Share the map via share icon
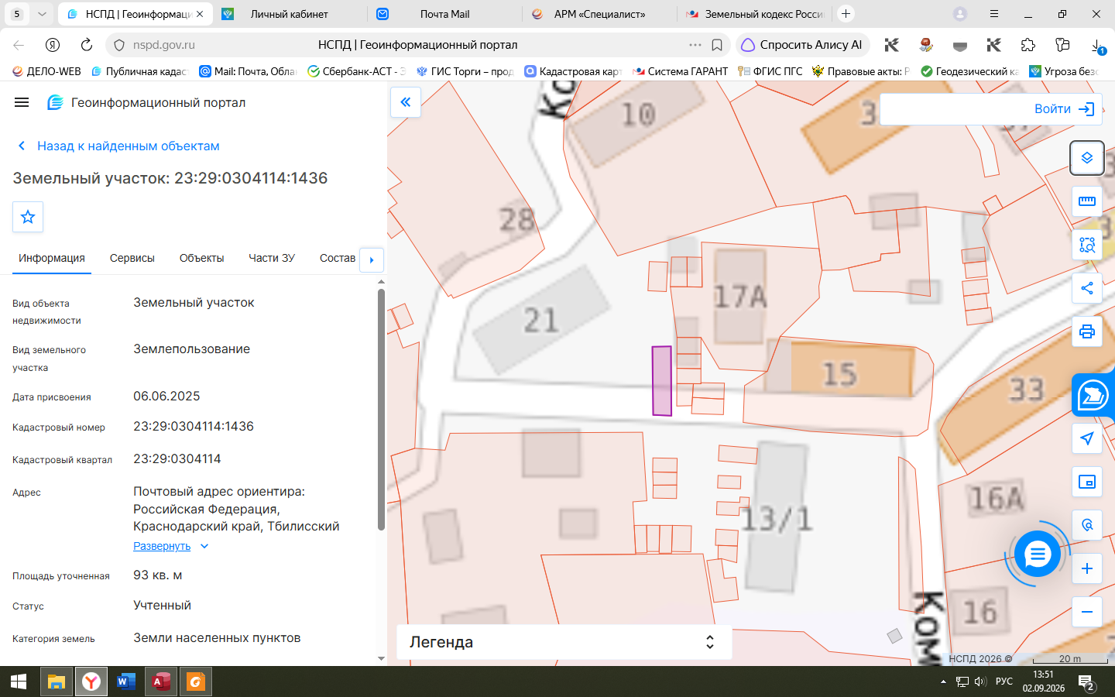Image resolution: width=1115 pixels, height=697 pixels. click(1087, 288)
